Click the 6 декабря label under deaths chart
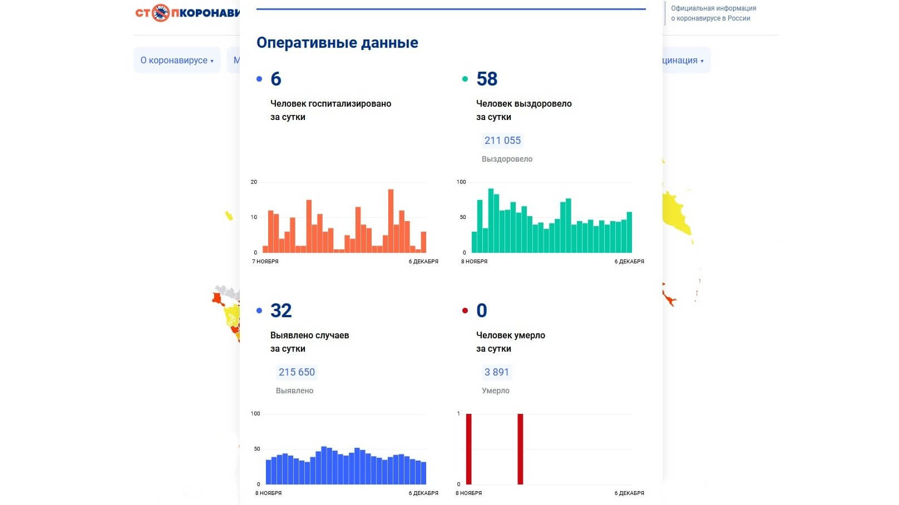The height and width of the screenshot is (505, 899). coord(629,493)
